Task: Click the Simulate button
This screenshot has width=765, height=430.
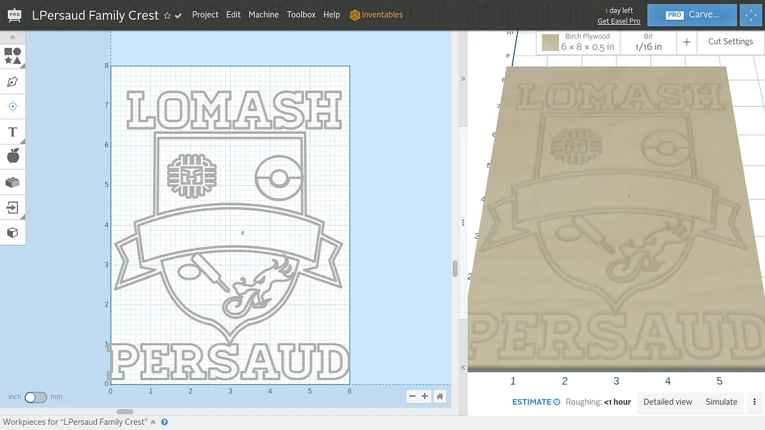Action: point(721,402)
